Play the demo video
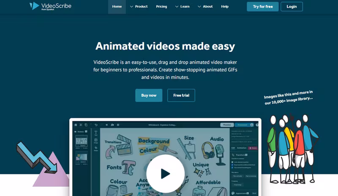 click(x=165, y=174)
